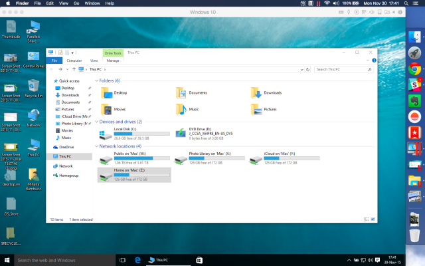Viewport: 425px width, 266px height.
Task: Open the taskbar clock showing 17:41
Action: coord(392,260)
